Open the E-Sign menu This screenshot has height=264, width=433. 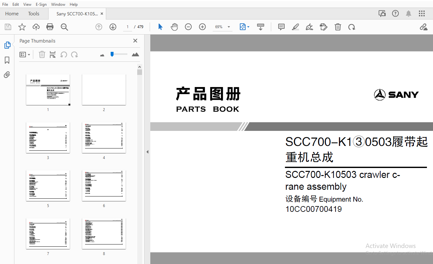pos(41,4)
